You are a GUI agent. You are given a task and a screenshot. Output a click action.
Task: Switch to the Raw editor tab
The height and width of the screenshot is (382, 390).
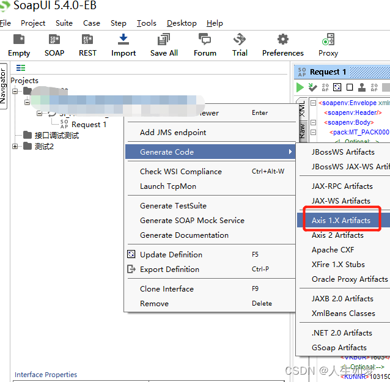pyautogui.click(x=302, y=131)
